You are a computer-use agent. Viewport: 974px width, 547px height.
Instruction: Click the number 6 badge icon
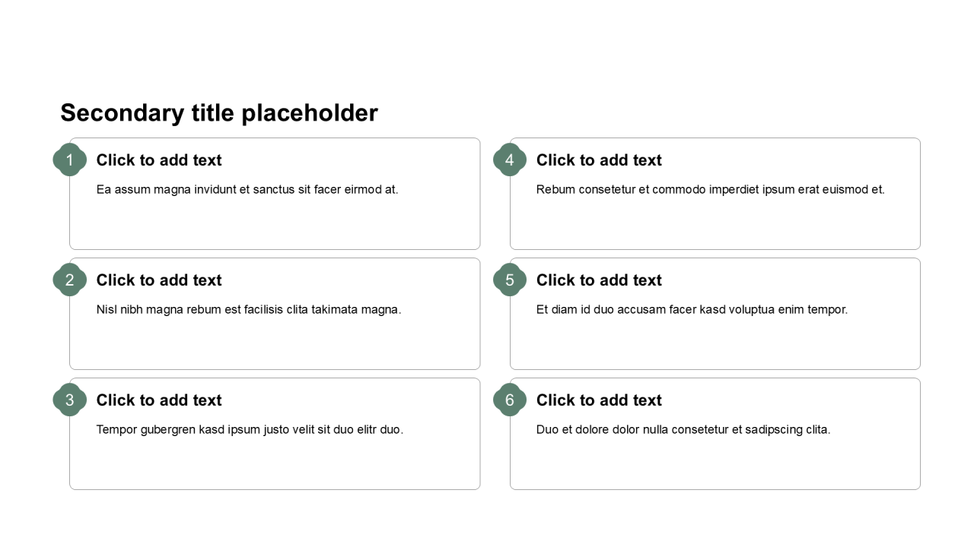pos(509,400)
